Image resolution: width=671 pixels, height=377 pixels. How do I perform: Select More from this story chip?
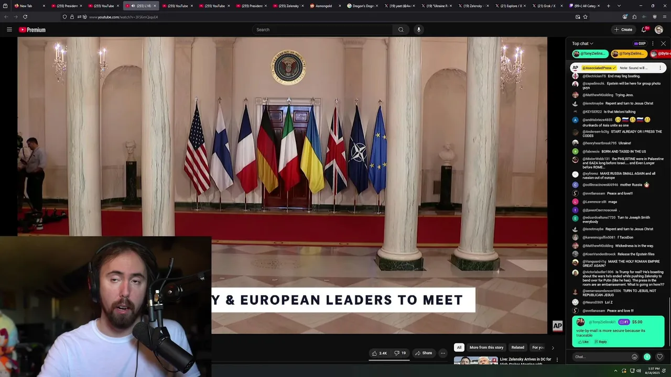[486, 347]
